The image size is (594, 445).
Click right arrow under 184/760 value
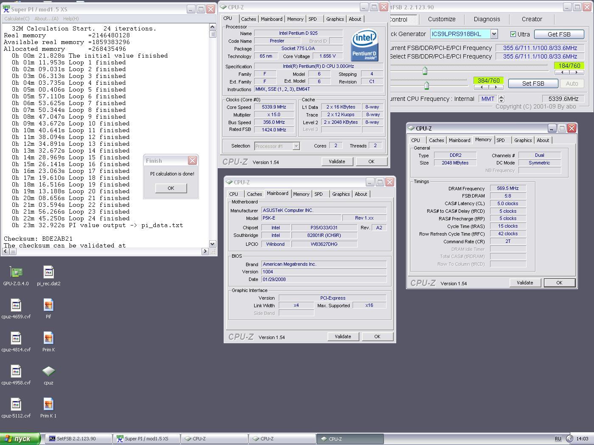[576, 72]
